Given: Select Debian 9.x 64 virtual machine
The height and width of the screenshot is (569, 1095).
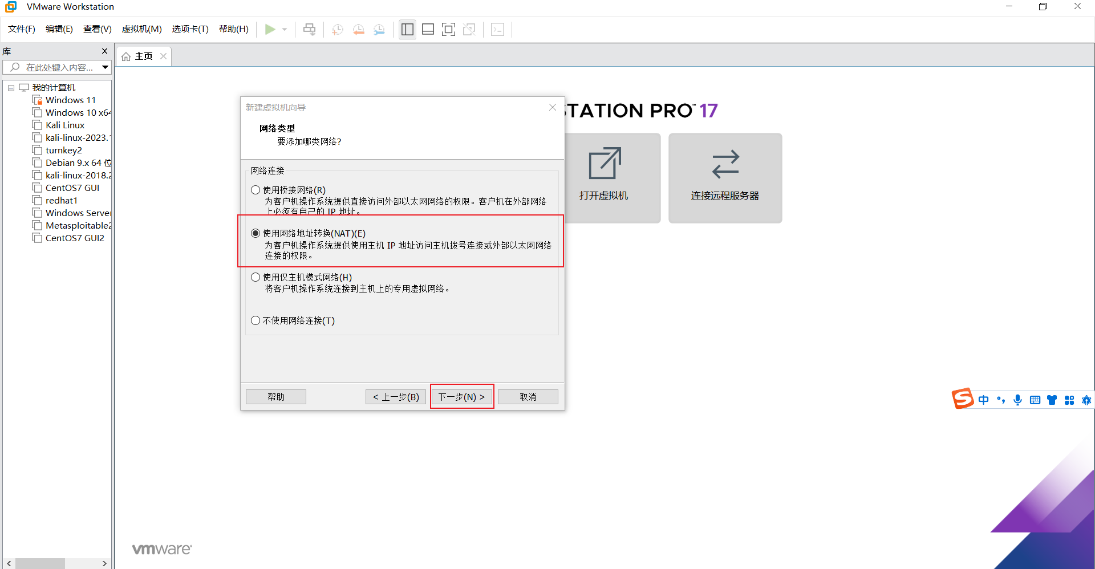Looking at the screenshot, I should pyautogui.click(x=78, y=163).
